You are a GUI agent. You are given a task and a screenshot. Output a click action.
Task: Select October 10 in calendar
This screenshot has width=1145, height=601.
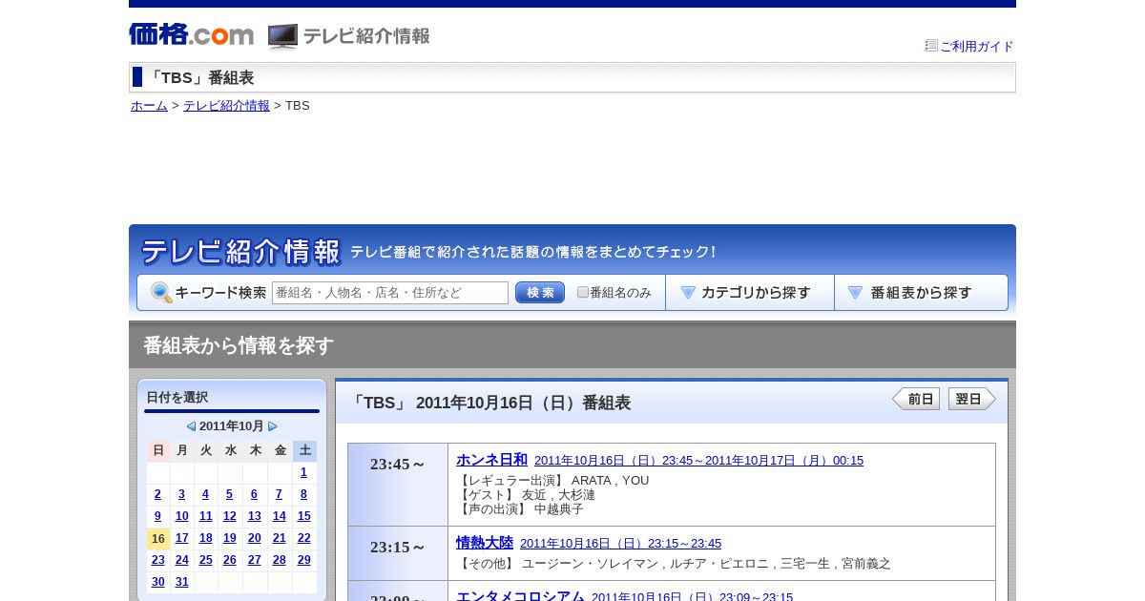click(181, 516)
